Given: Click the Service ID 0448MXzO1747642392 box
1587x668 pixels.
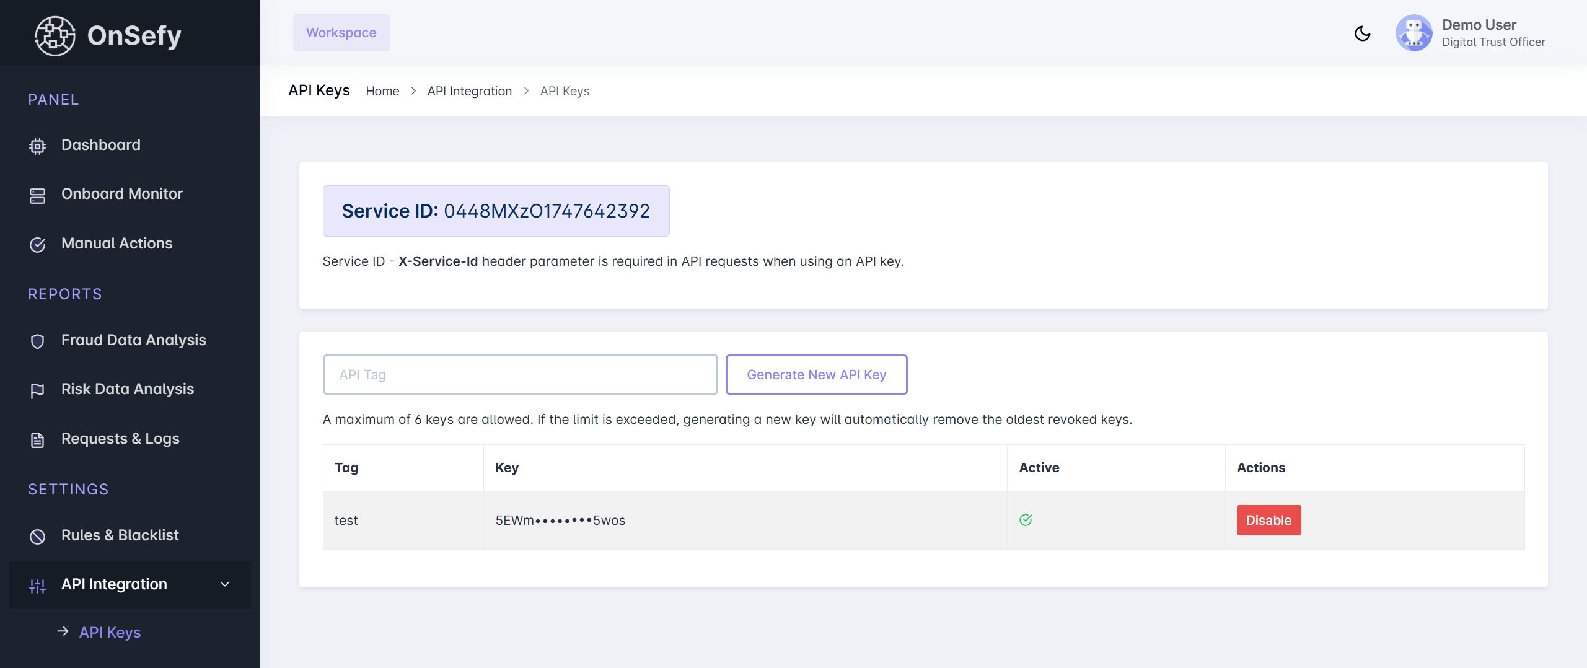Looking at the screenshot, I should (x=496, y=211).
